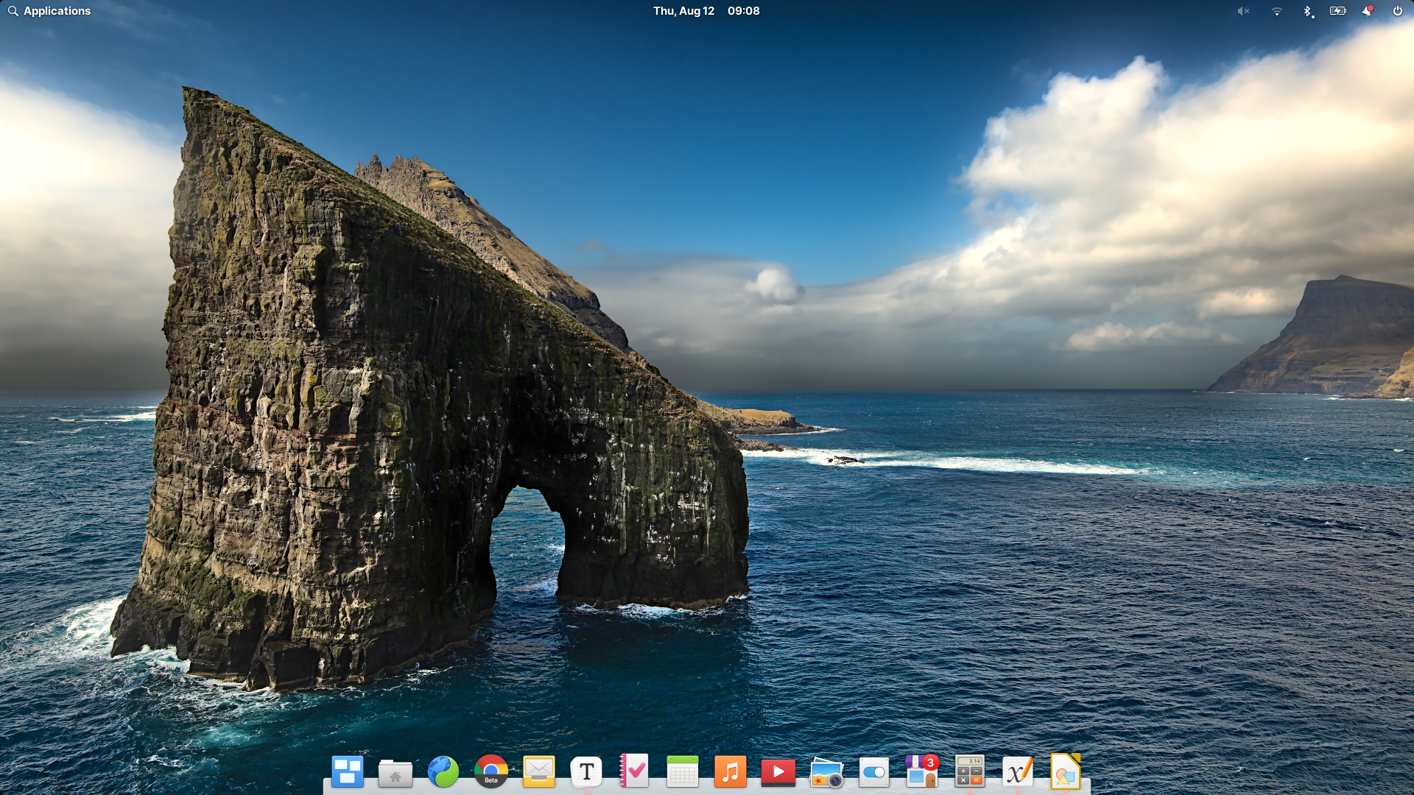The height and width of the screenshot is (795, 1414).
Task: Check the charging battery indicator
Action: (1338, 11)
